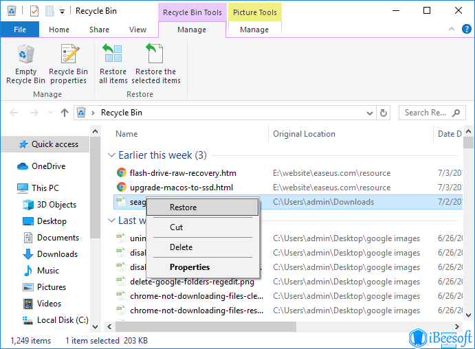Open the File tab

[x=20, y=30]
